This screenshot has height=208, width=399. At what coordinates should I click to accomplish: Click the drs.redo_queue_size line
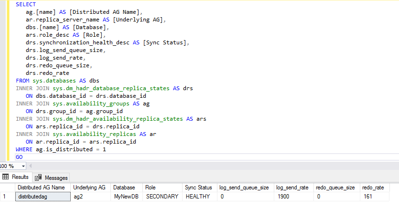click(59, 65)
